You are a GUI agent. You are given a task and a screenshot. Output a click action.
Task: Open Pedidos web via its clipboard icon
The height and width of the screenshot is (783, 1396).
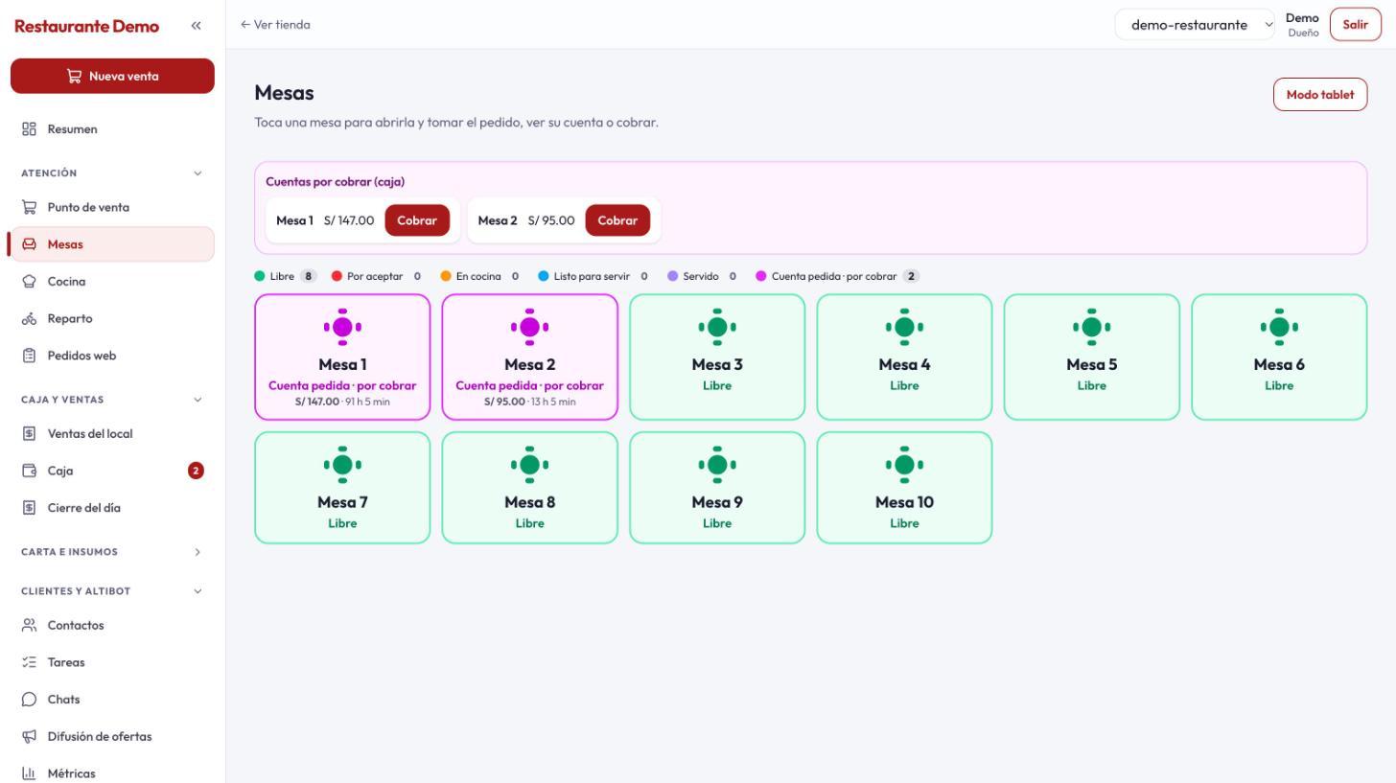pyautogui.click(x=29, y=356)
